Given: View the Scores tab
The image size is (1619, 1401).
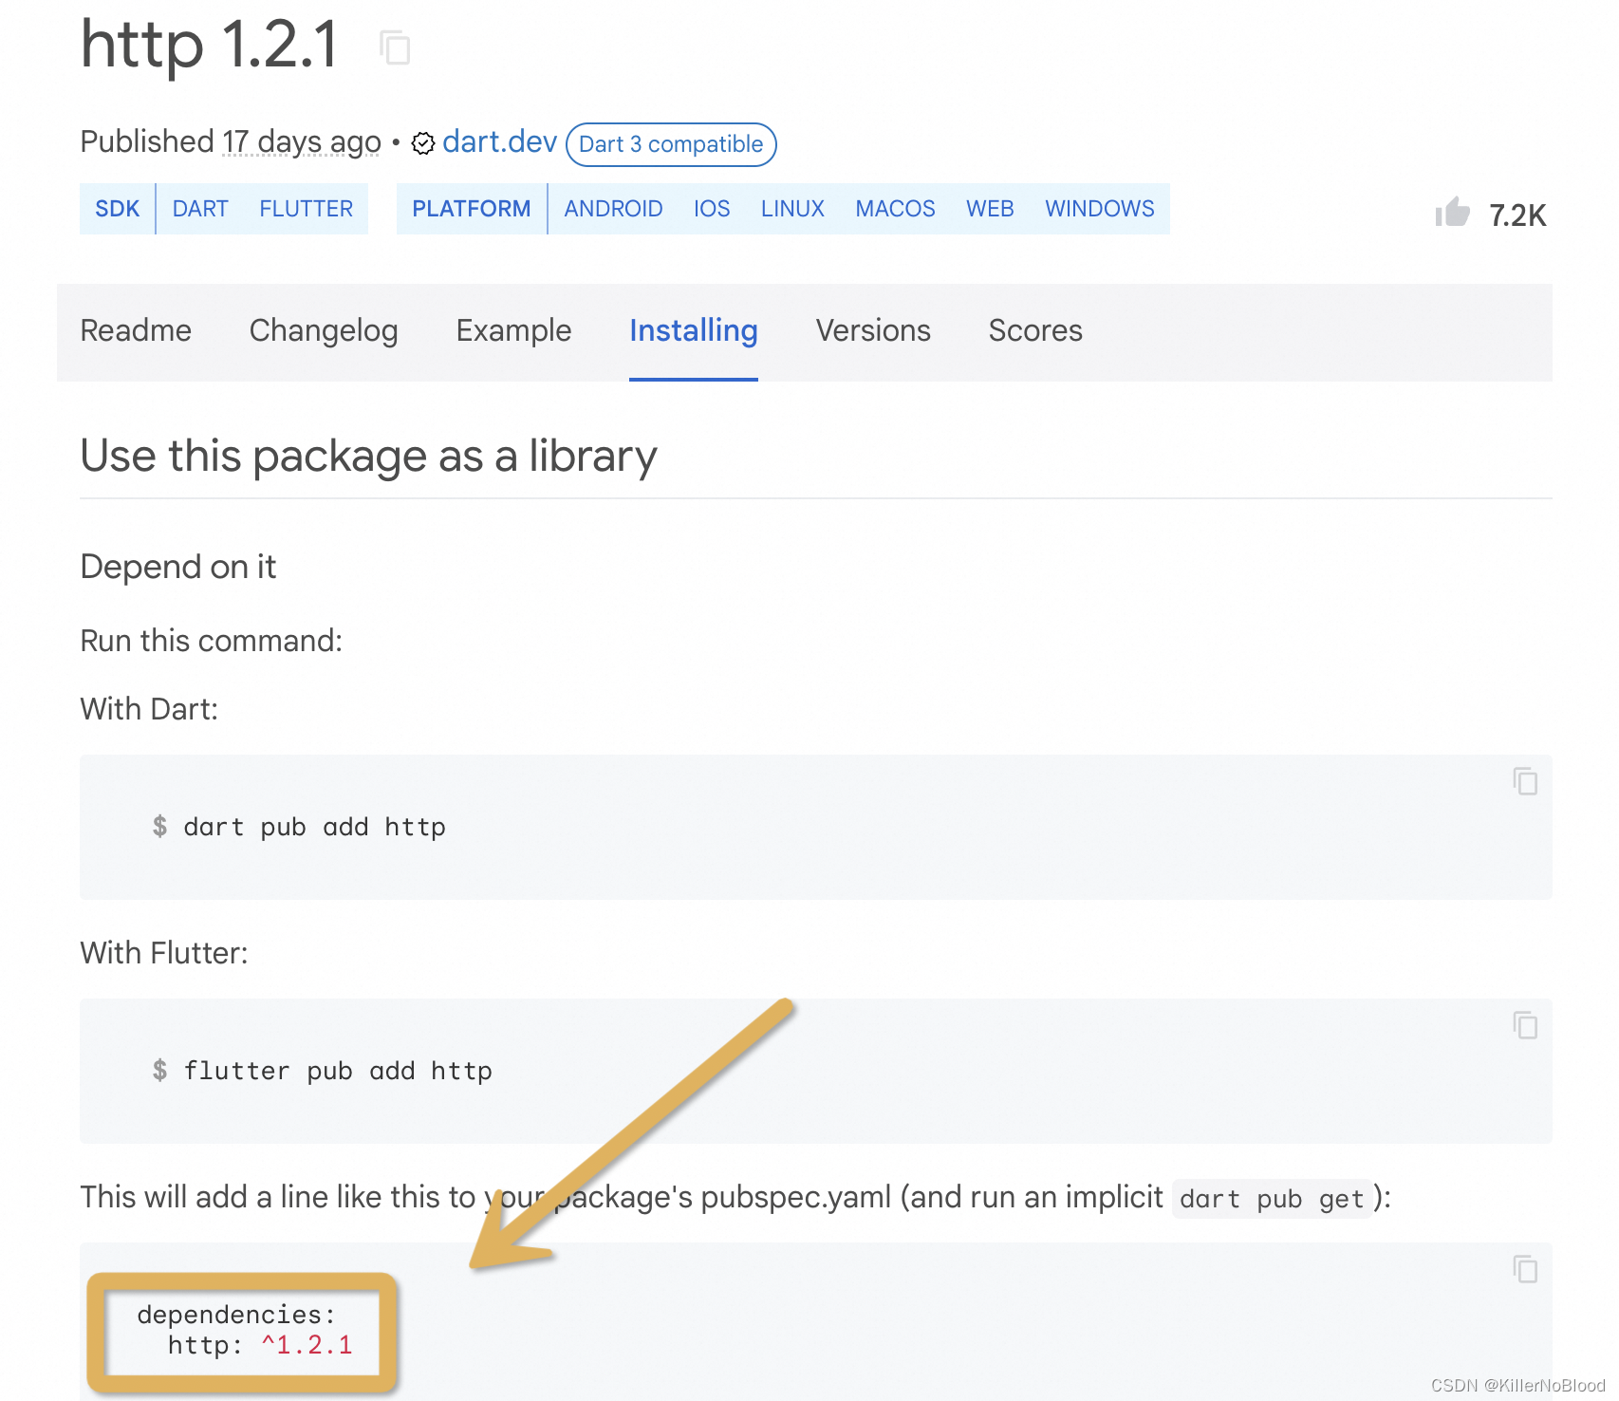Looking at the screenshot, I should click(x=1035, y=330).
